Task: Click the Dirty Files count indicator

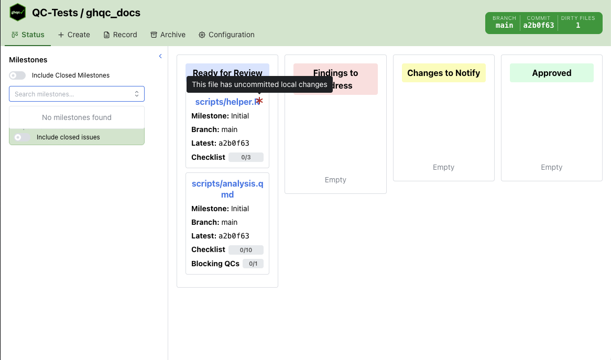Action: click(577, 23)
